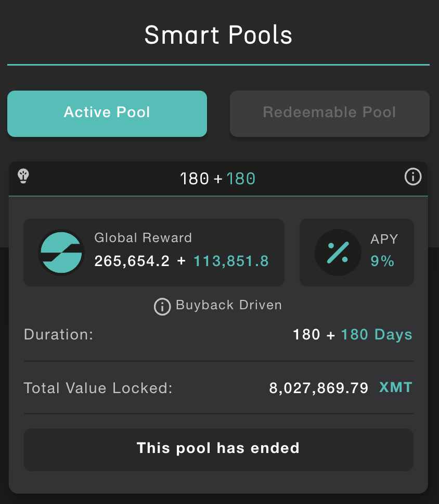This screenshot has width=439, height=504.
Task: Click the Global Reward card
Action: click(x=154, y=253)
